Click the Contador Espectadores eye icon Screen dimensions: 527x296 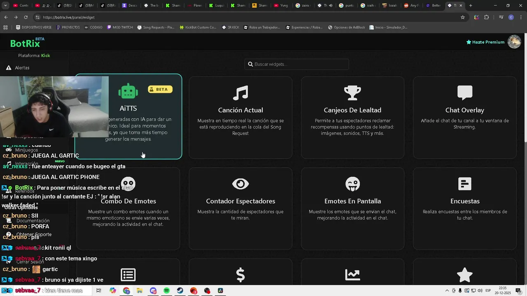point(240,184)
